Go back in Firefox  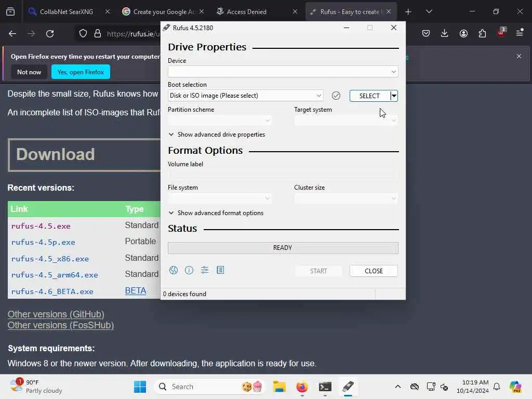(x=12, y=34)
